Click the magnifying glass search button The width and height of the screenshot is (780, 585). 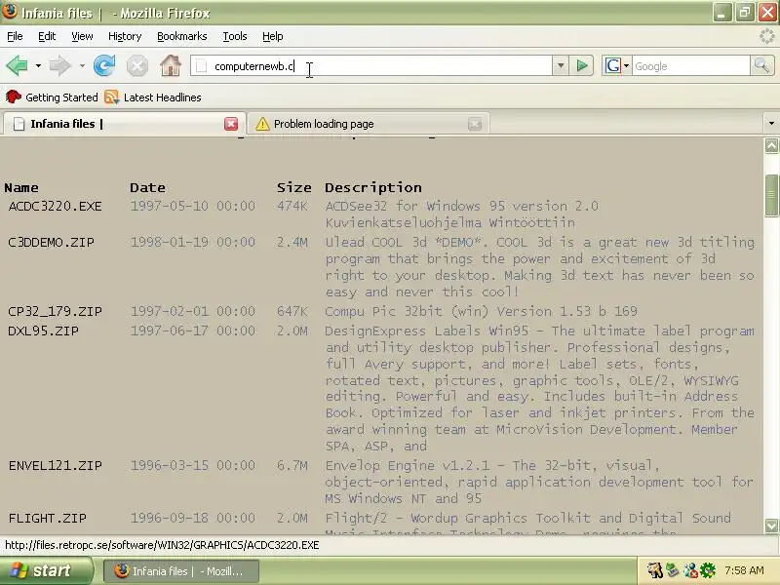coord(761,65)
